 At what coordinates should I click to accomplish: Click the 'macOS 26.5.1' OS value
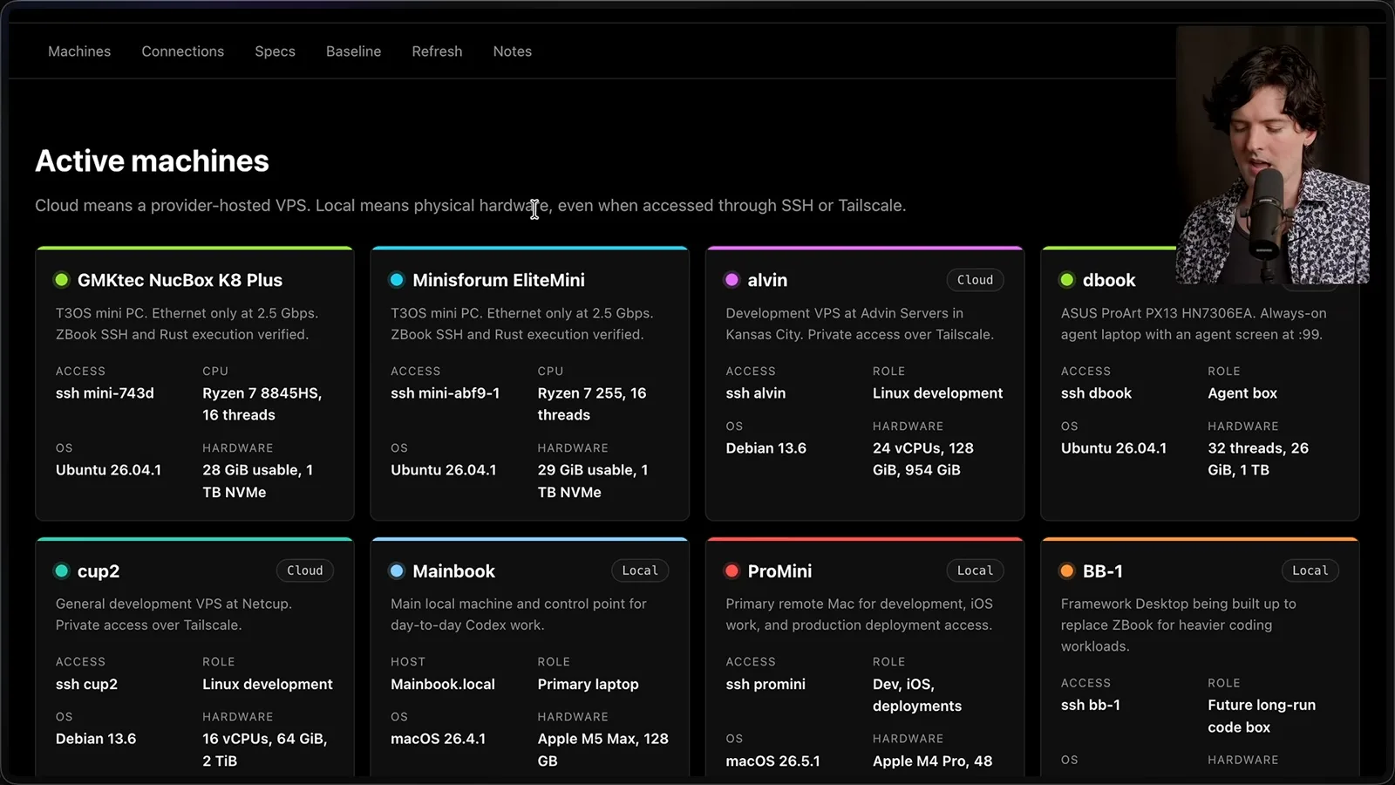[773, 761]
